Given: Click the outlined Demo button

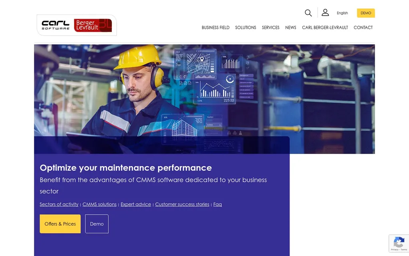Looking at the screenshot, I should 97,224.
